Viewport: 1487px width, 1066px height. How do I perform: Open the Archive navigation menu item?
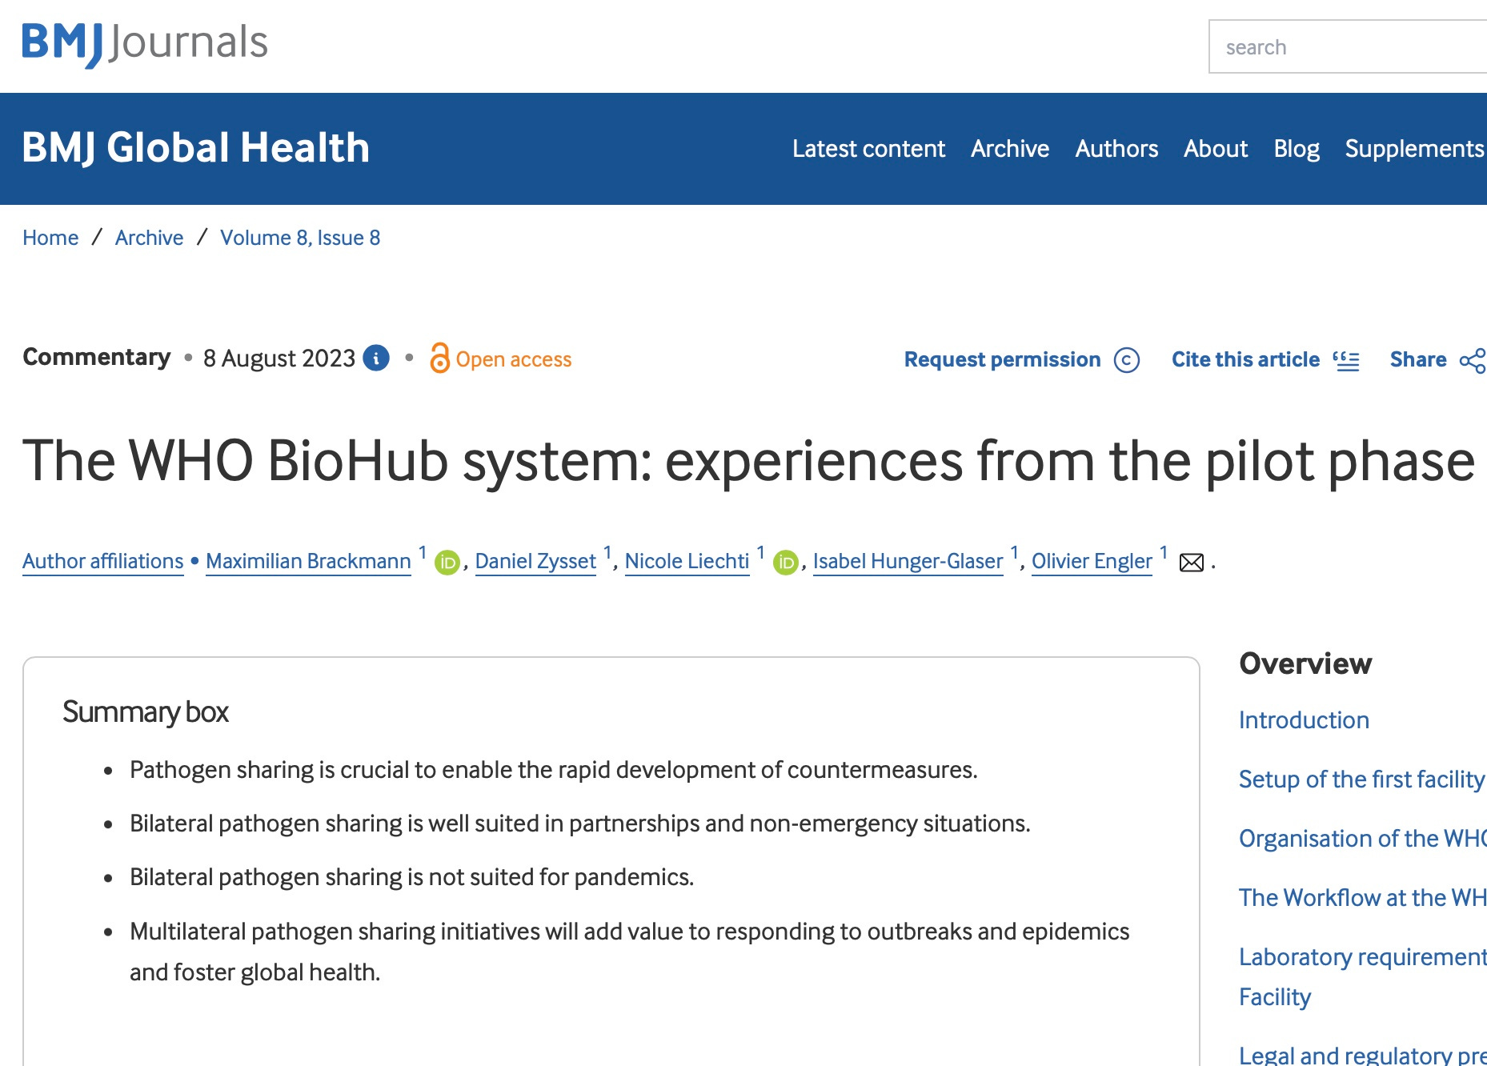click(x=1010, y=149)
